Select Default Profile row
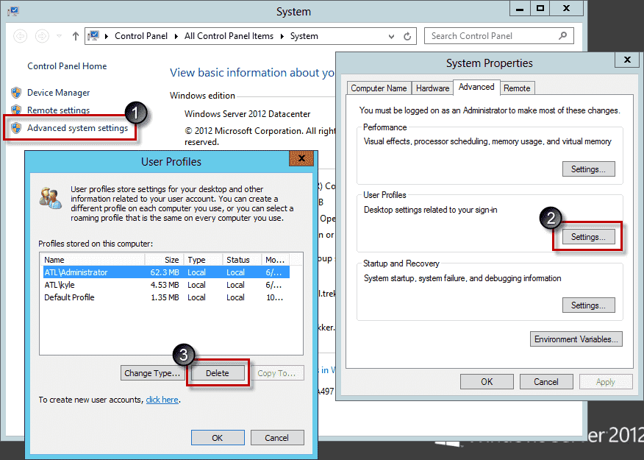The width and height of the screenshot is (644, 460). click(166, 297)
